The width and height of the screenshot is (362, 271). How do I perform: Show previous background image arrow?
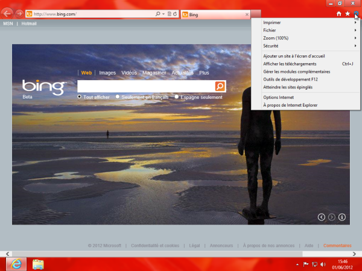pos(322,216)
